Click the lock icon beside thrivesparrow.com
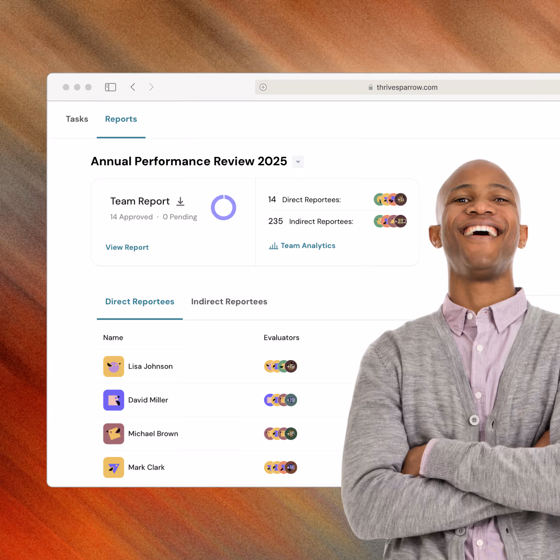Screen dimensions: 560x560 click(371, 88)
